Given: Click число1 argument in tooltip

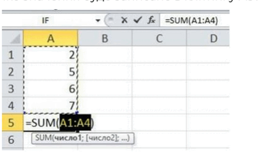Looking at the screenshot, I should (x=68, y=138).
